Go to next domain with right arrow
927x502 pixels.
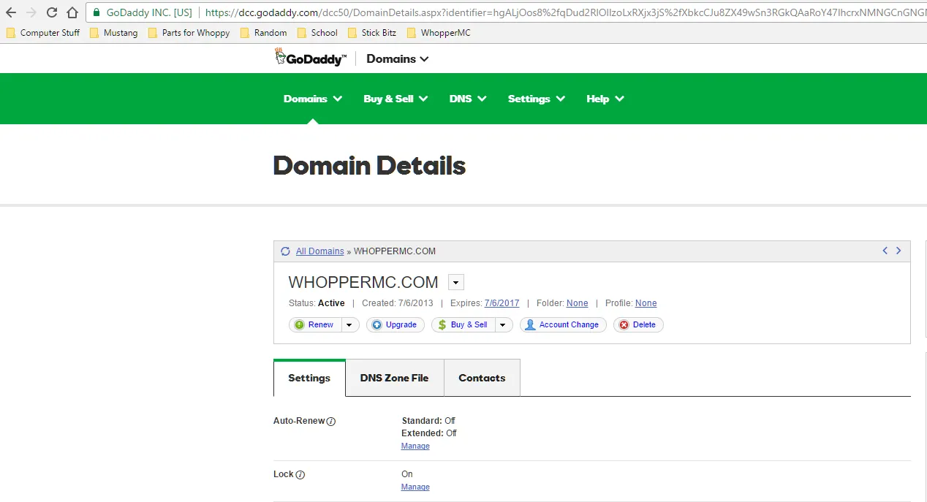click(898, 251)
